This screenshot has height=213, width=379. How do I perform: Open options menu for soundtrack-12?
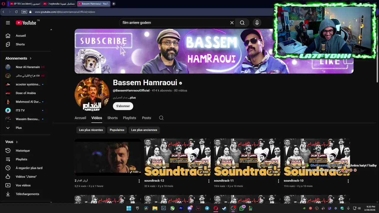(209, 181)
